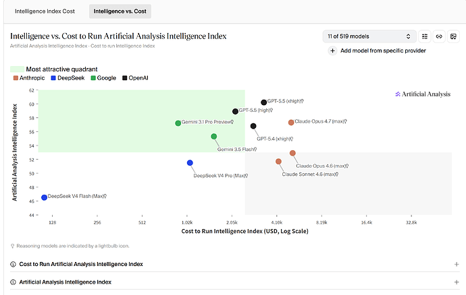This screenshot has height=295, width=466.
Task: Toggle the Anthropic legend swatch
Action: click(x=16, y=78)
